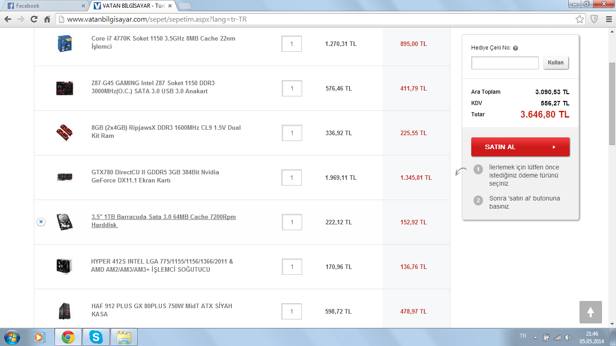
Task: Click the Tutar total 3.646,80 TL
Action: click(x=545, y=114)
